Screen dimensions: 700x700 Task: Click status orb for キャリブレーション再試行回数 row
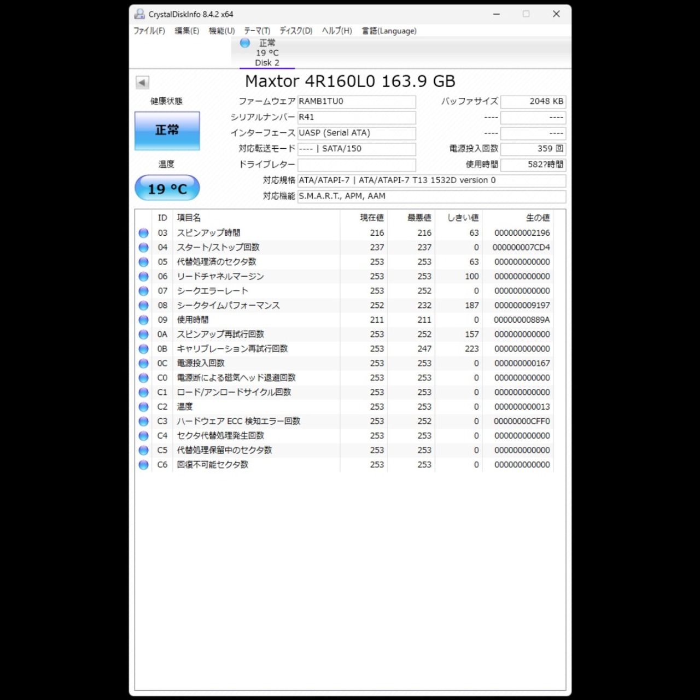tap(144, 349)
